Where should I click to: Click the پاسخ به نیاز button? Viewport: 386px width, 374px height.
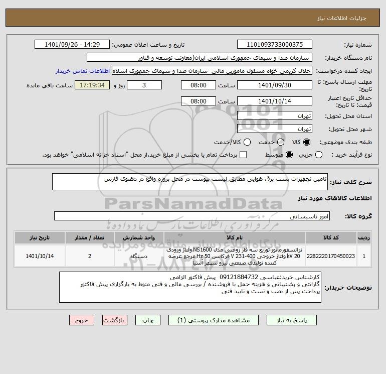tap(291, 320)
